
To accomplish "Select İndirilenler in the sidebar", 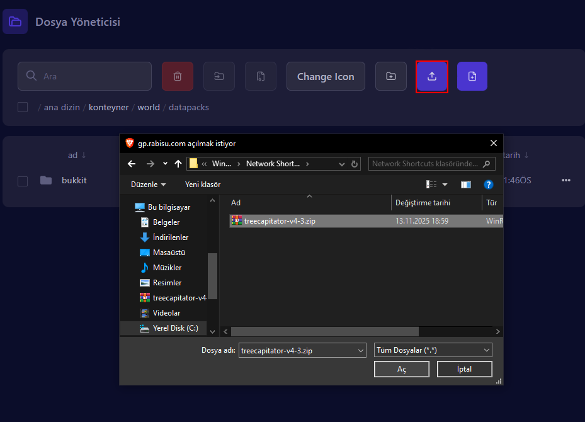I will click(x=170, y=237).
